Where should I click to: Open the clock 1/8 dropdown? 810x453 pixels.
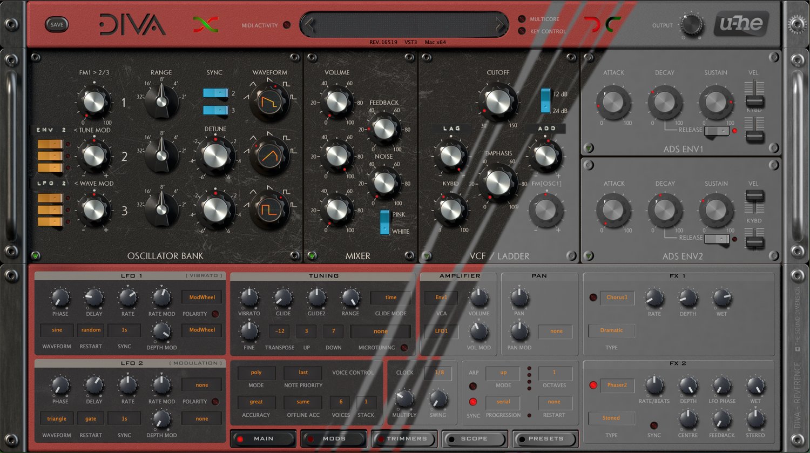pyautogui.click(x=440, y=372)
